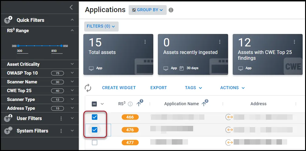The height and width of the screenshot is (151, 306).
Task: Click the Export button
Action: pos(158,88)
